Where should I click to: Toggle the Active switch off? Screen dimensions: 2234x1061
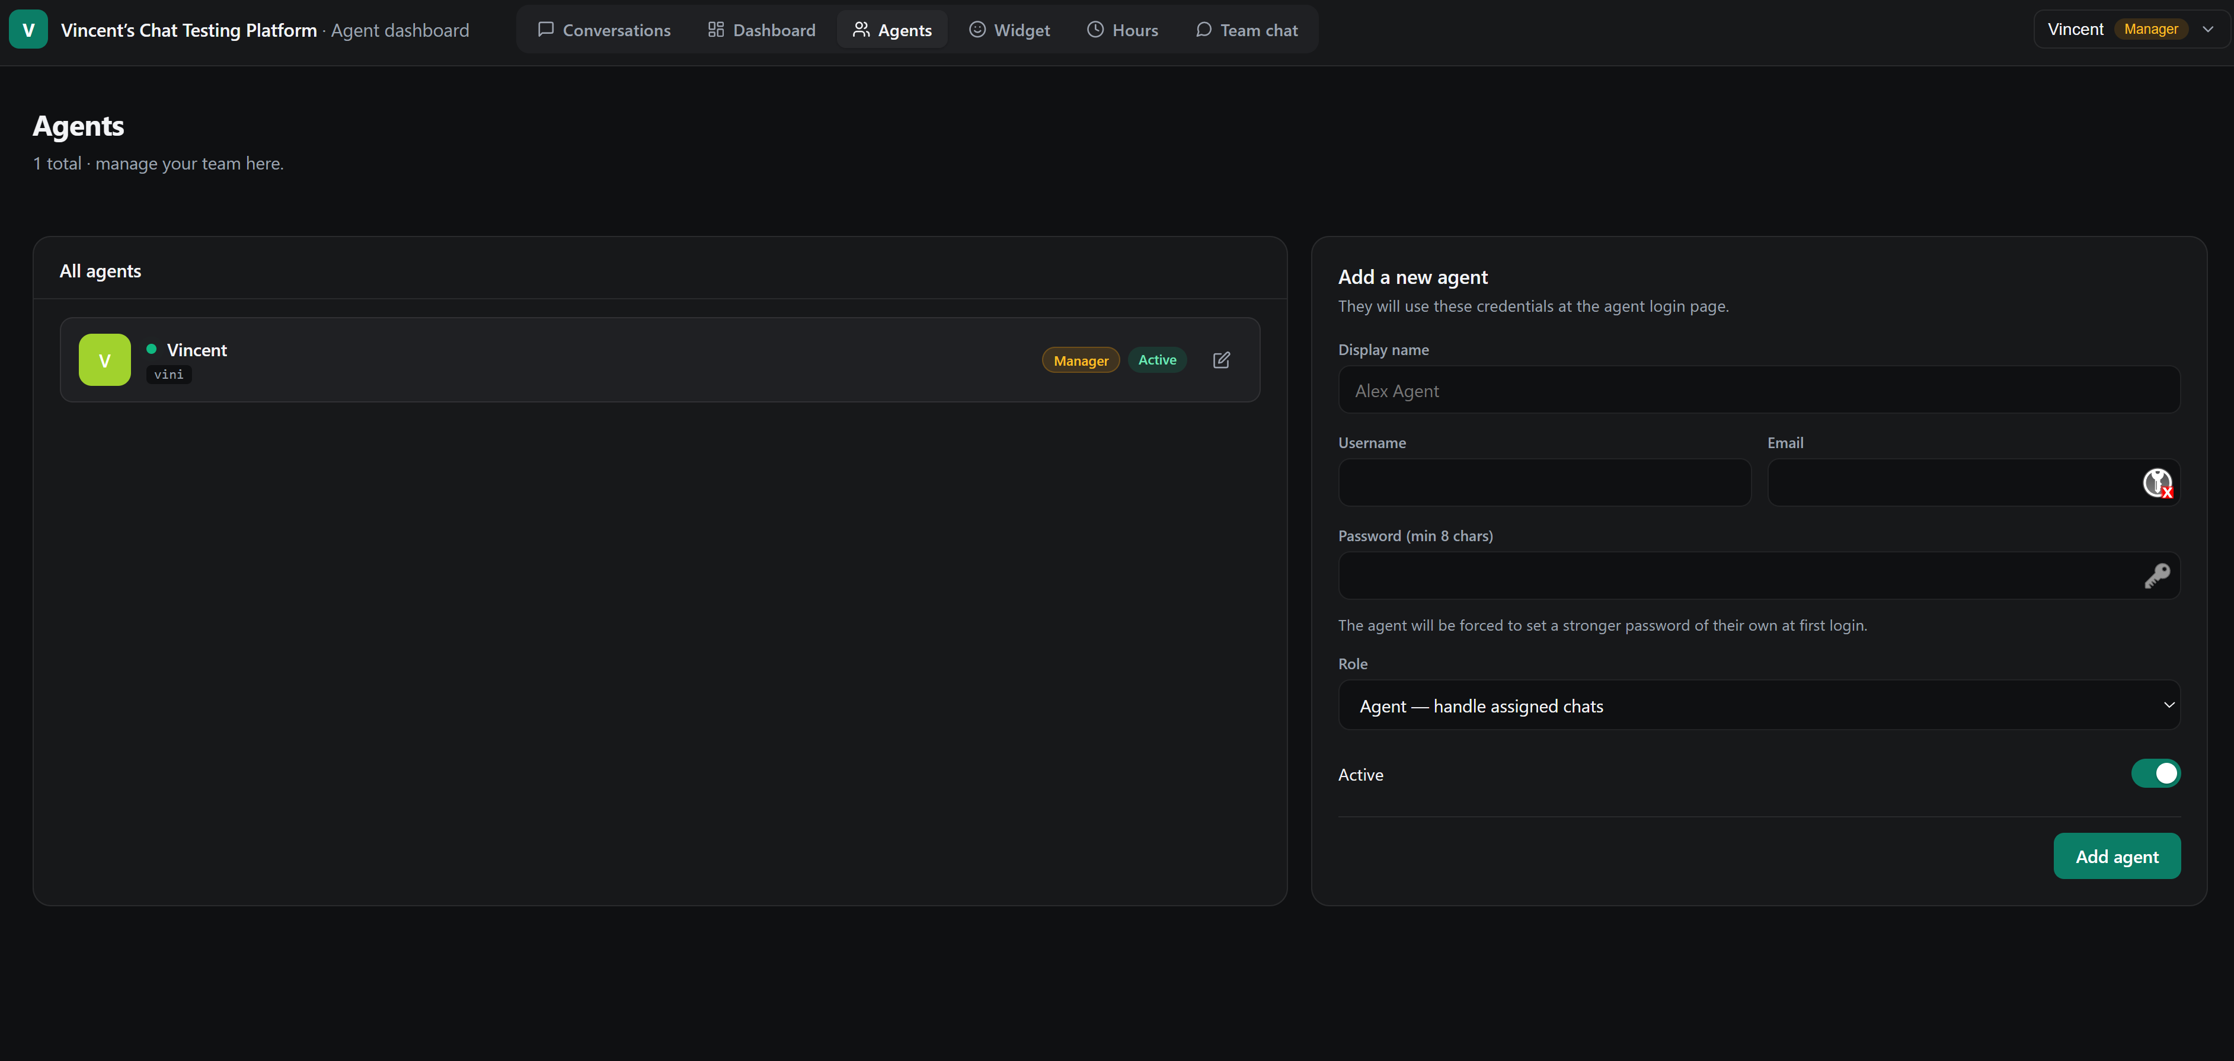click(x=2155, y=774)
